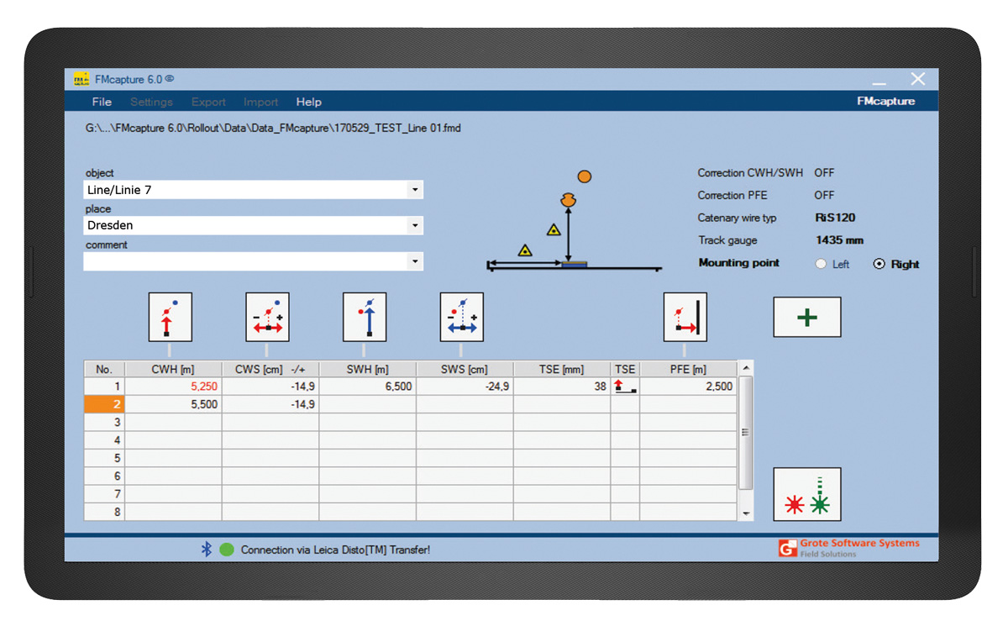
Task: Click the red and green laser button
Action: [x=807, y=494]
